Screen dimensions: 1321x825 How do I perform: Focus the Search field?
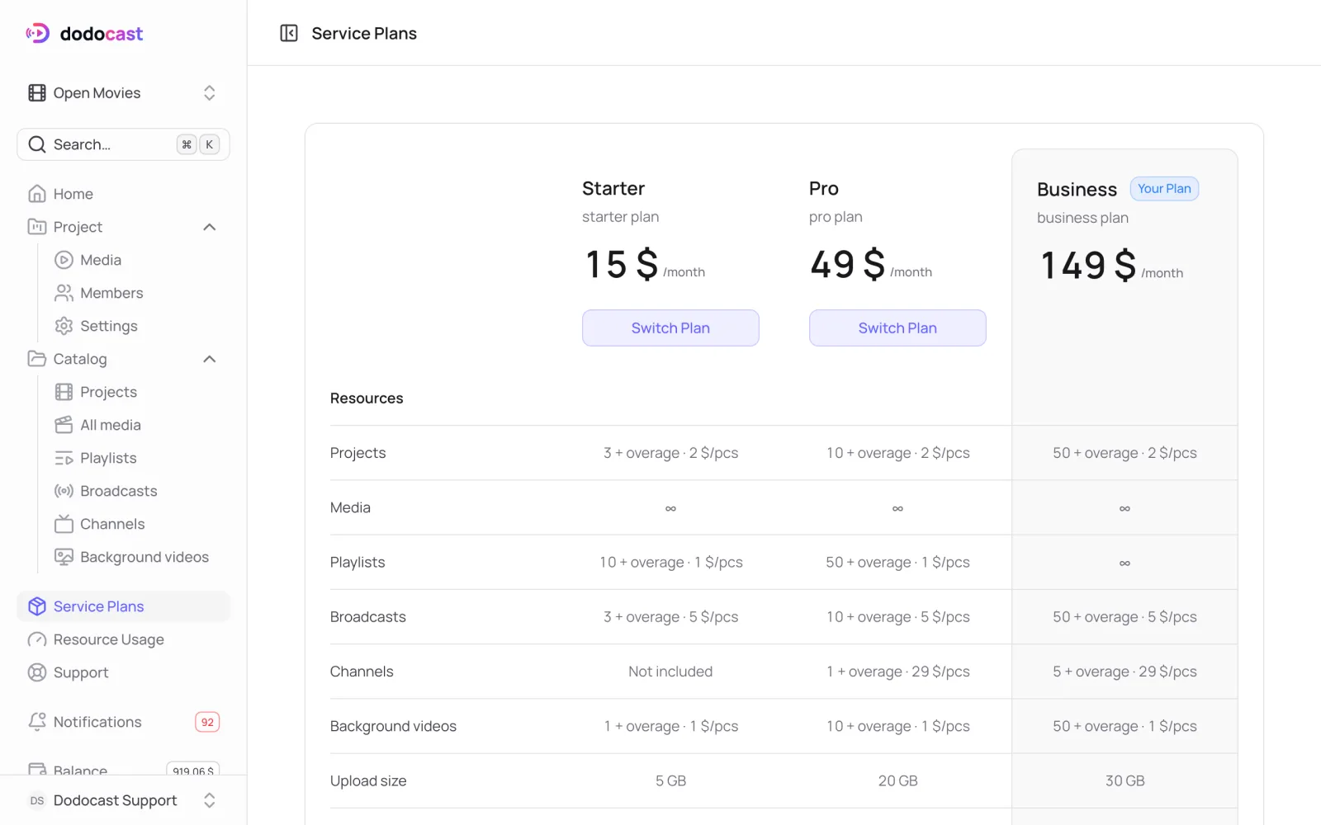[124, 144]
